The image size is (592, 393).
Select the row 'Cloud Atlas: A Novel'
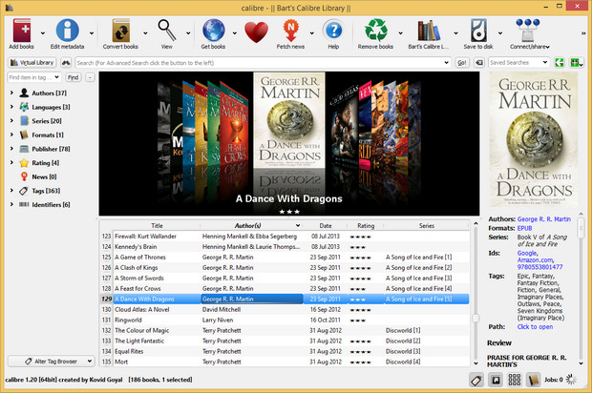pos(285,310)
